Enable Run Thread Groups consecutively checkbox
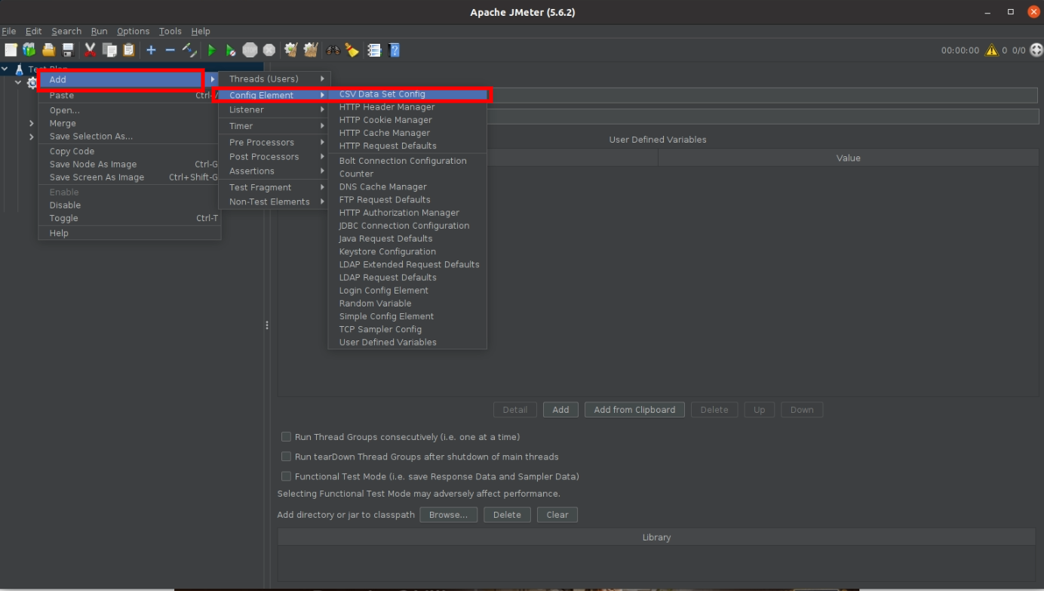Viewport: 1044px width, 591px height. (x=286, y=436)
